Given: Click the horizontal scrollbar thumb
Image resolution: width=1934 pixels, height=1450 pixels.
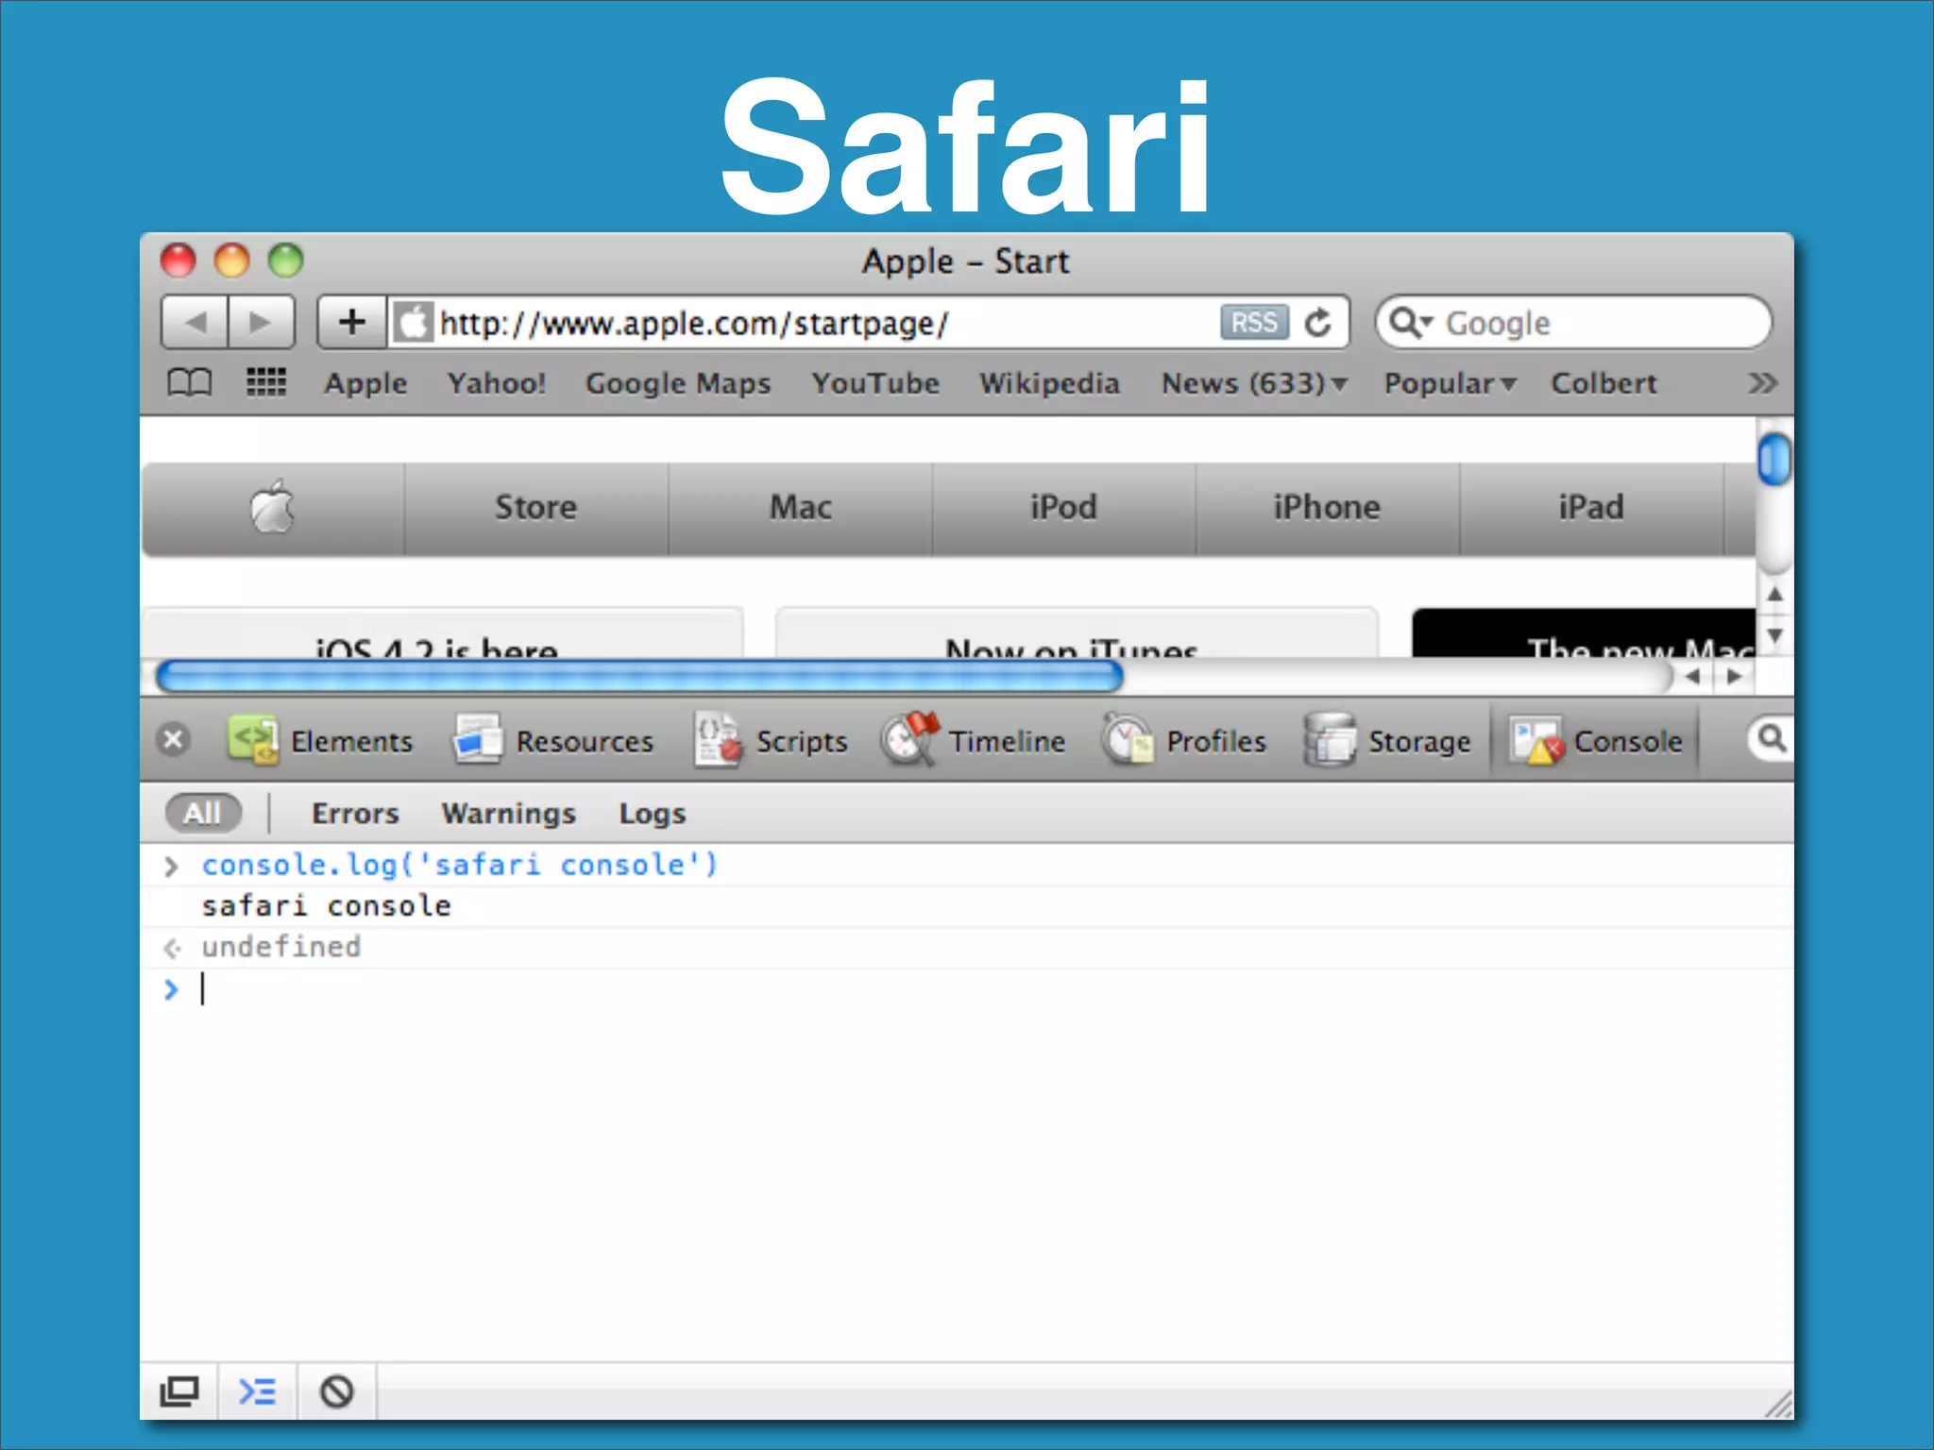Looking at the screenshot, I should click(x=639, y=677).
